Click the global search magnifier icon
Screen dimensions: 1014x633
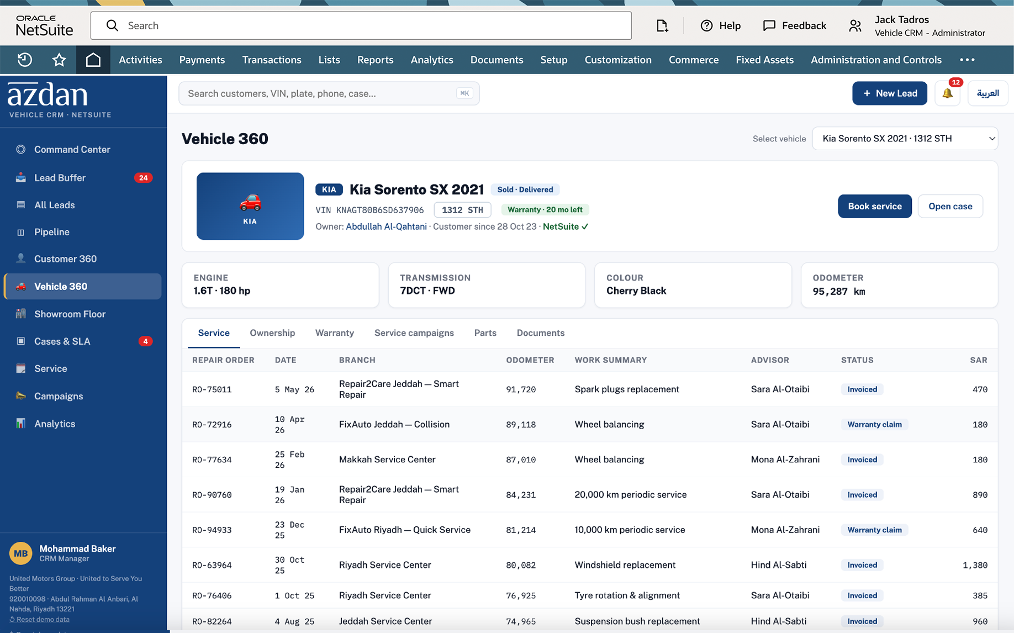[x=112, y=25]
